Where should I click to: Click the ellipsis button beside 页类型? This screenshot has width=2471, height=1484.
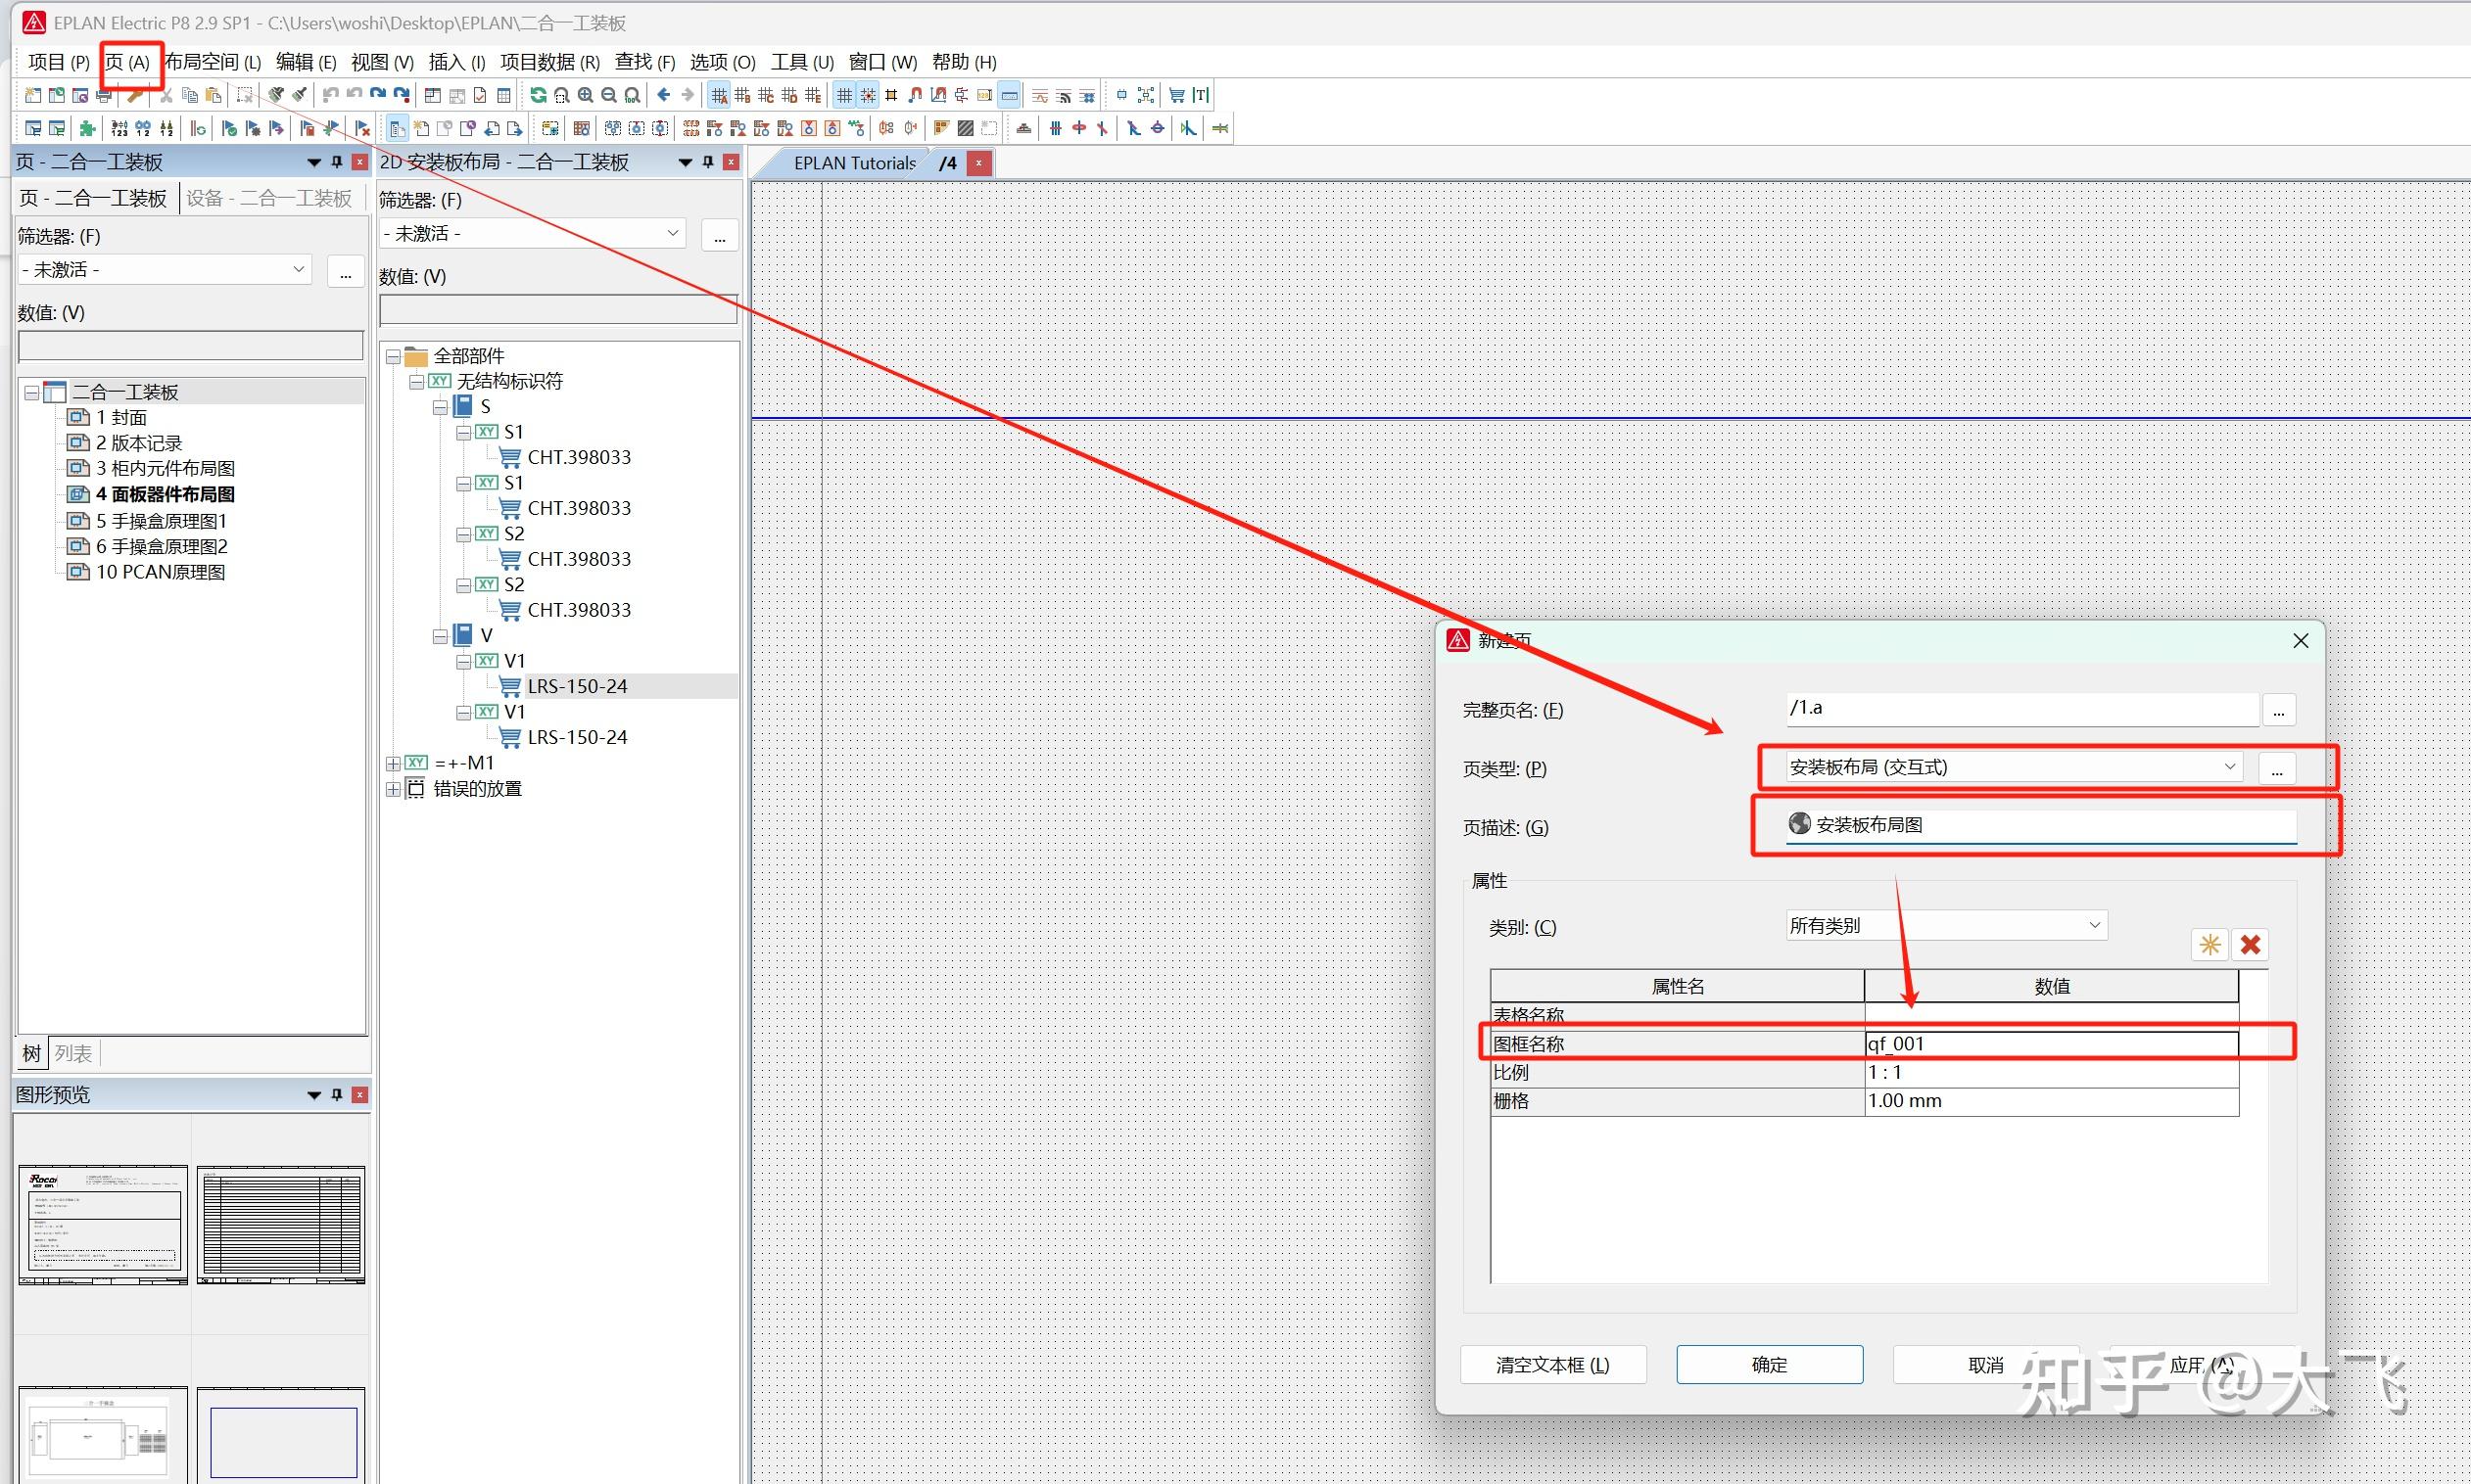(x=2277, y=769)
